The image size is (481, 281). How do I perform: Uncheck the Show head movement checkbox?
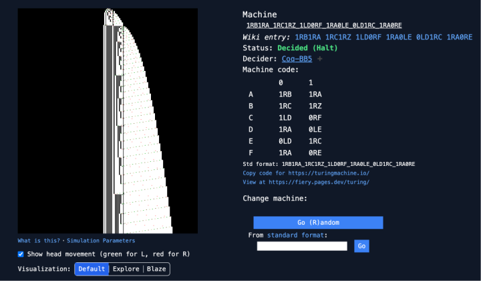(x=21, y=254)
